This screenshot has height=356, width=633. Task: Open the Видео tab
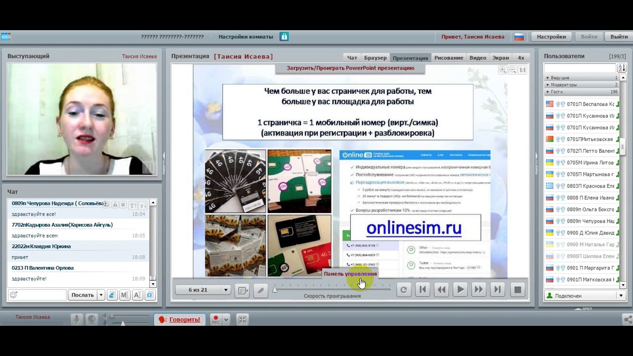point(478,58)
